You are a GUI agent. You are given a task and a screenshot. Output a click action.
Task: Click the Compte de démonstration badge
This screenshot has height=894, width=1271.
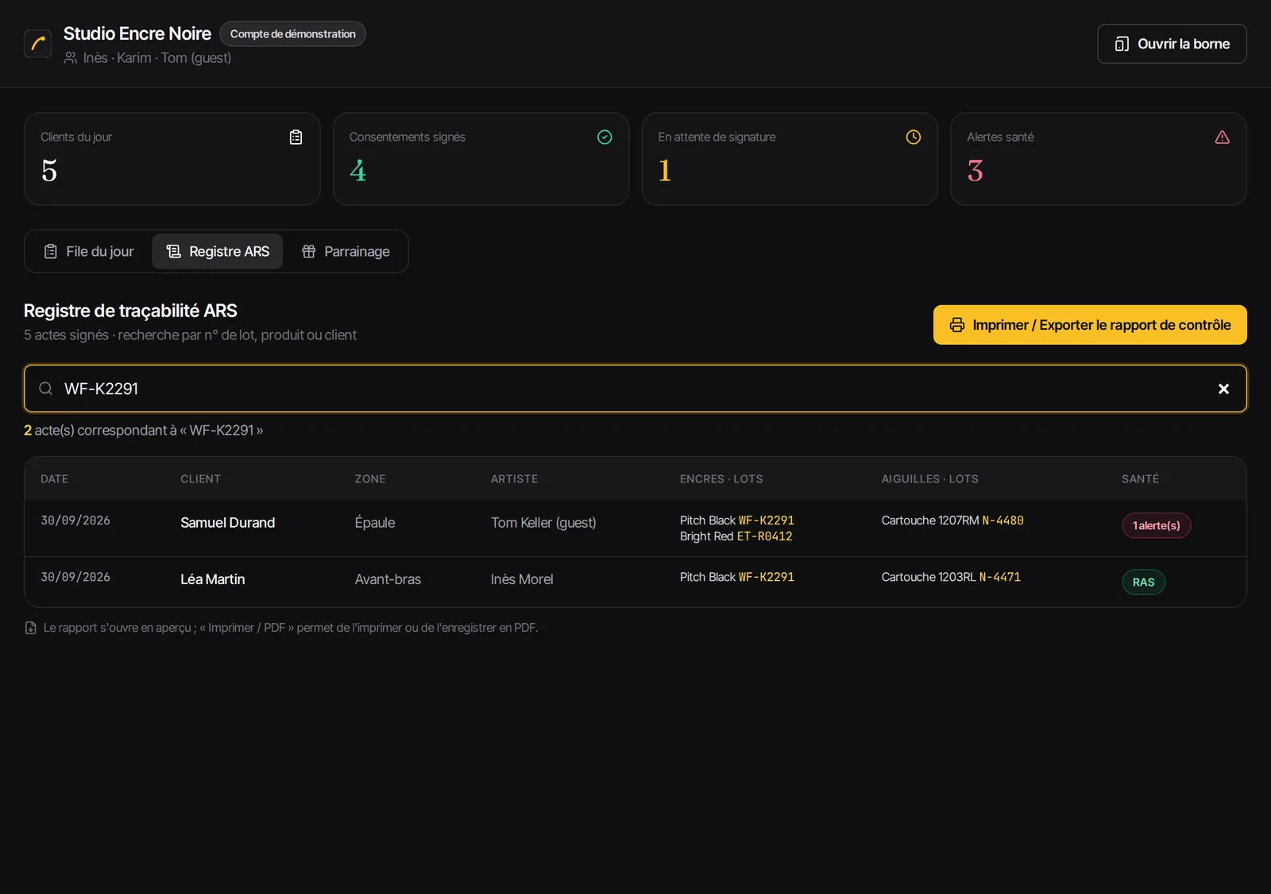[x=292, y=34]
